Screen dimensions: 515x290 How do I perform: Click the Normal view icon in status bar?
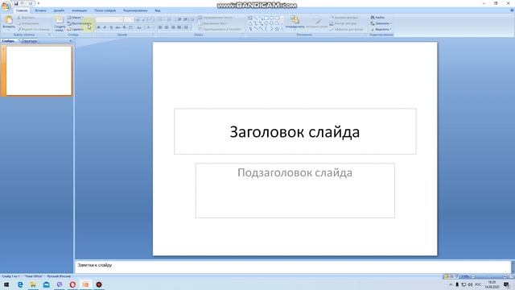(x=446, y=276)
